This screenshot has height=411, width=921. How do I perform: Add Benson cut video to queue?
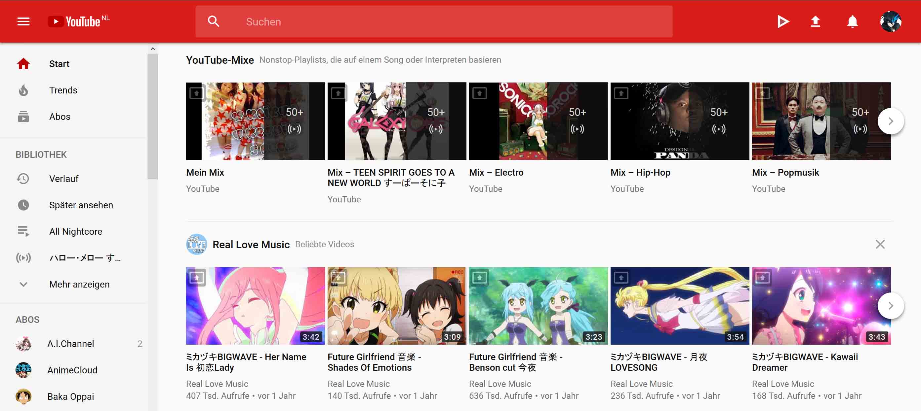click(x=479, y=277)
